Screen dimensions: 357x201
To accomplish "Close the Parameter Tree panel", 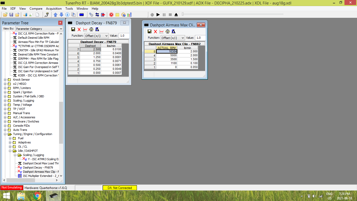I will (x=60, y=23).
